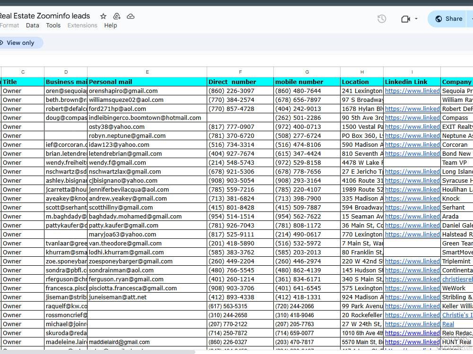473x354 pixels.
Task: Open LinkedIn link in Sequoia row
Action: 412,91
